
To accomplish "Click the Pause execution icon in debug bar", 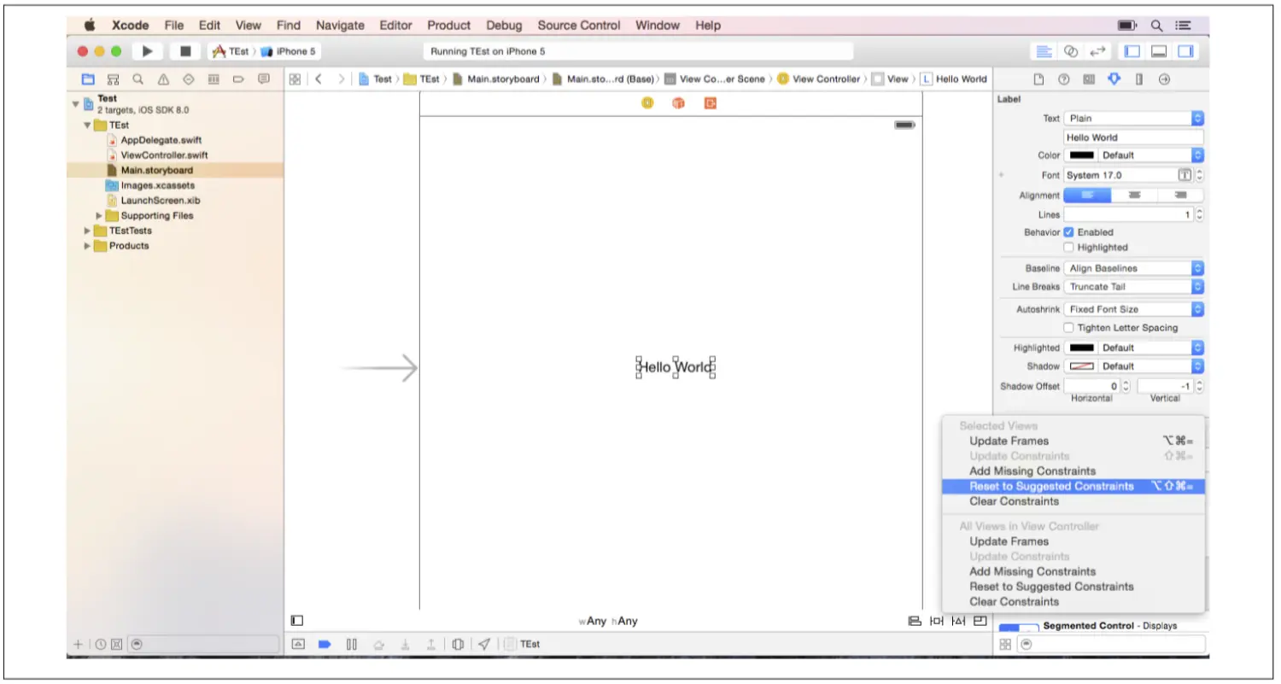I will tap(351, 644).
